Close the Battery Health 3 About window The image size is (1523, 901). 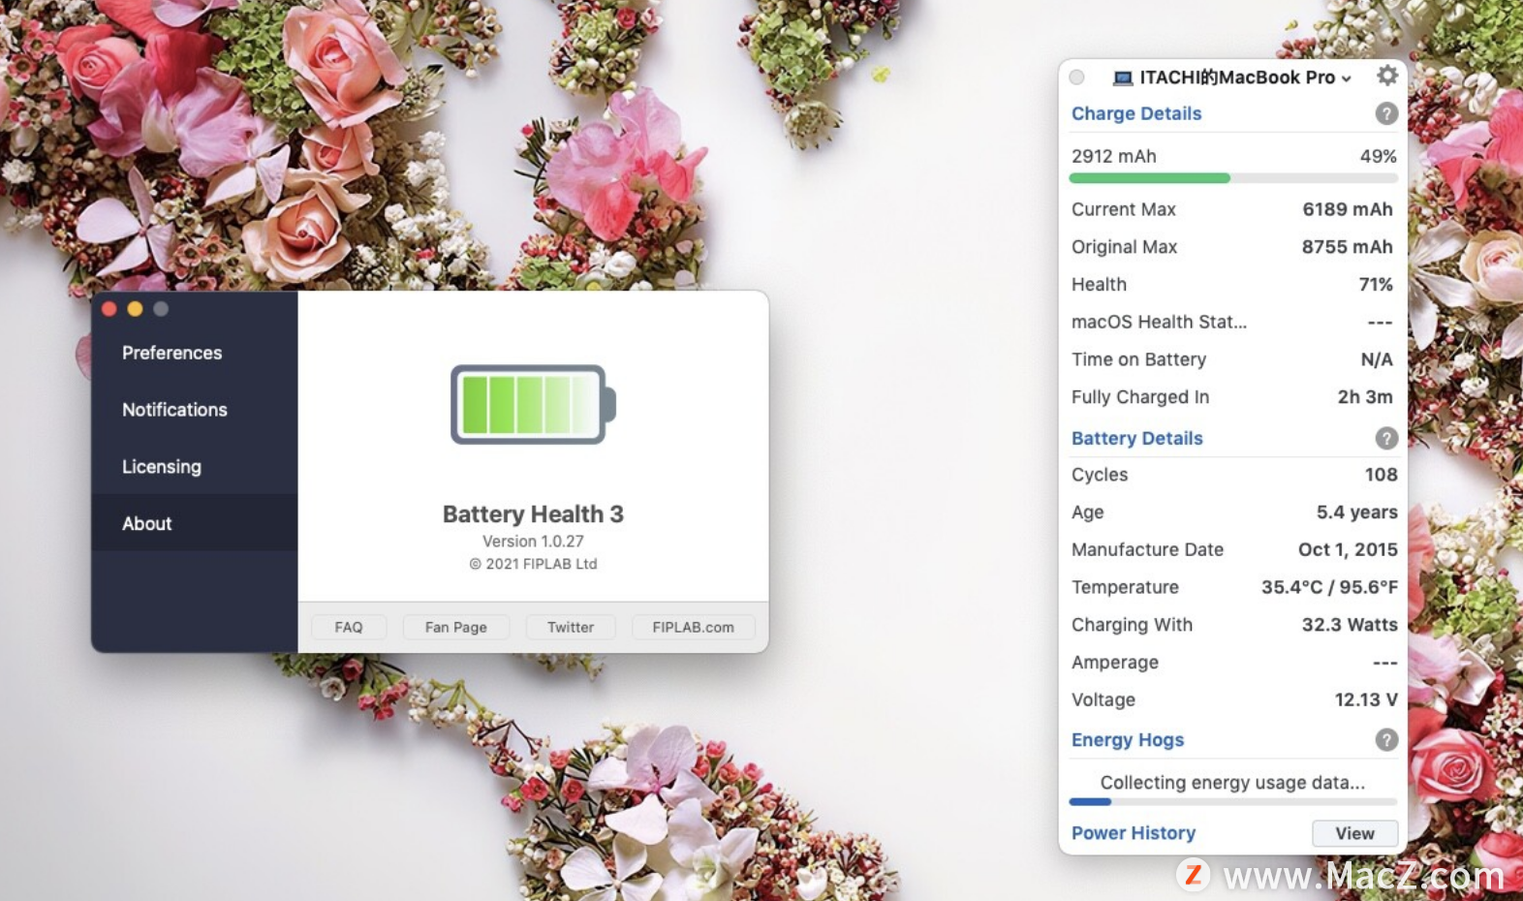[x=109, y=309]
